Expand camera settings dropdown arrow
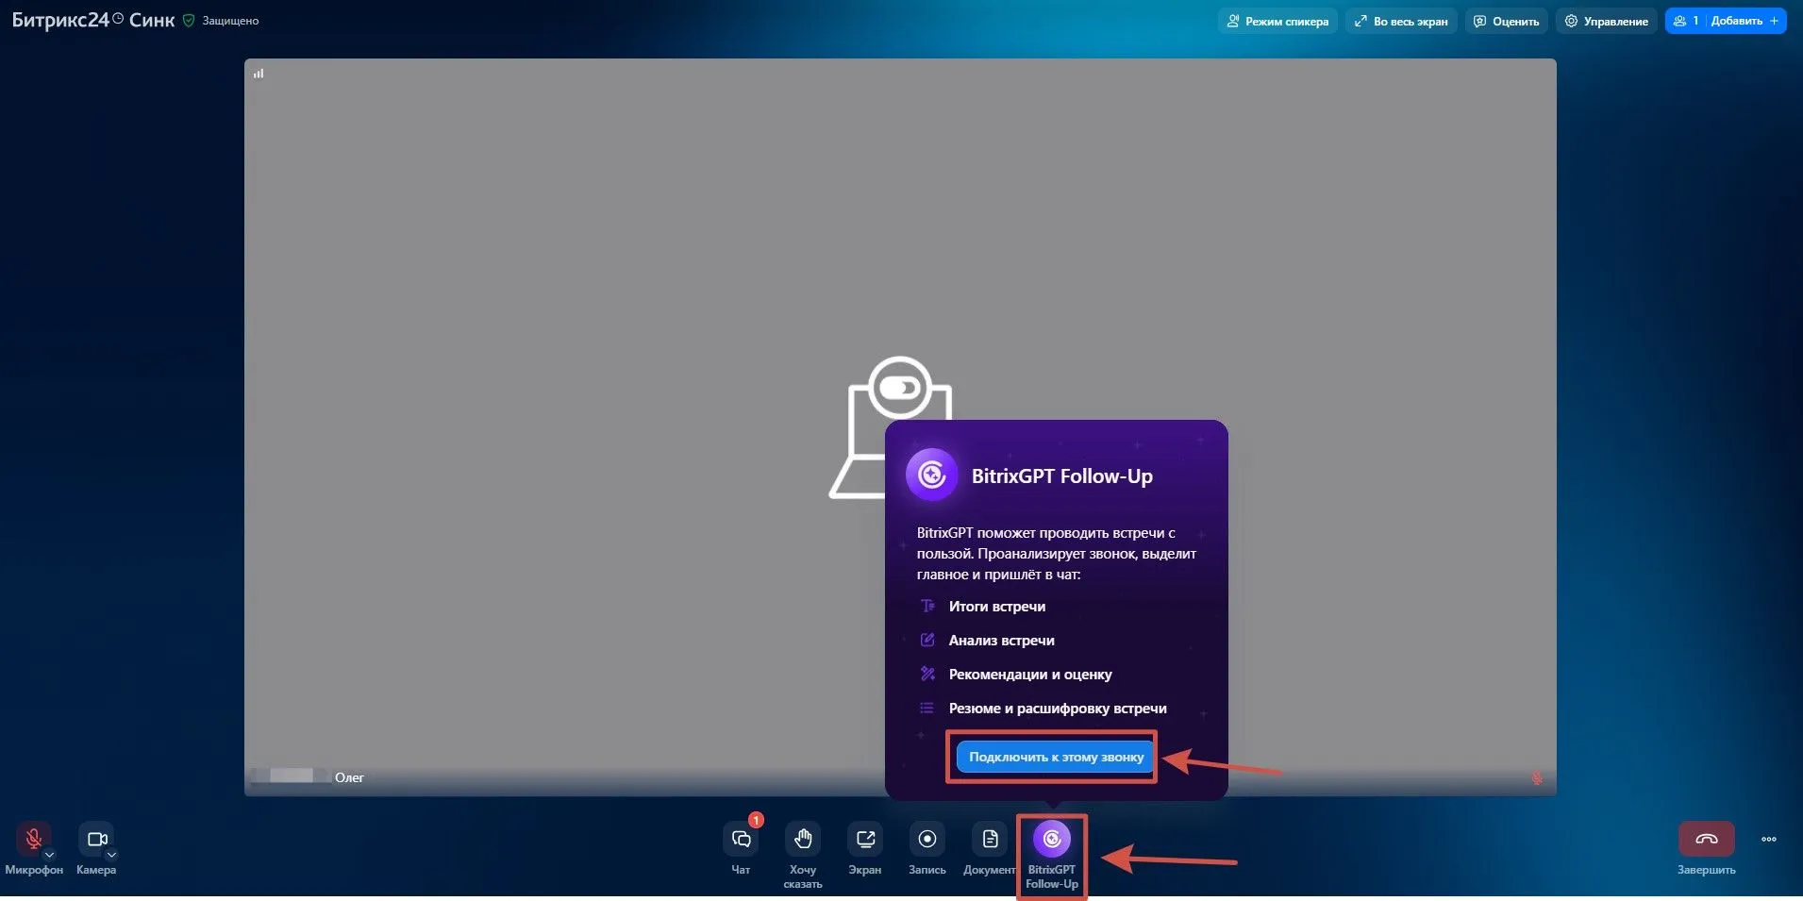 (112, 855)
